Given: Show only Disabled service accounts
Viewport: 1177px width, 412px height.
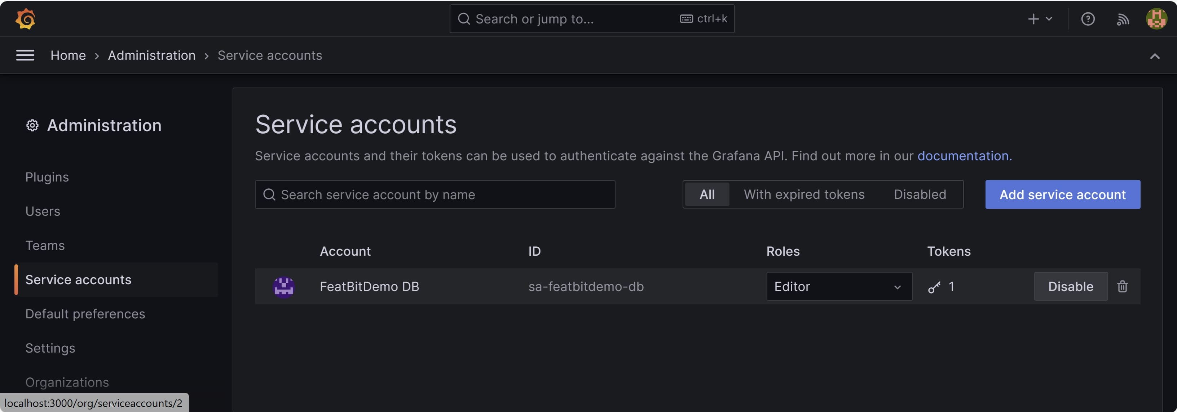Looking at the screenshot, I should coord(919,194).
